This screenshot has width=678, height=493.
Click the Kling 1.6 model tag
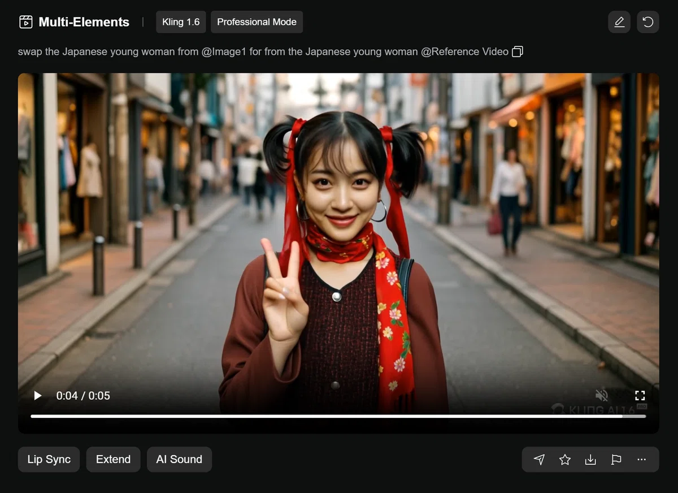tap(181, 22)
